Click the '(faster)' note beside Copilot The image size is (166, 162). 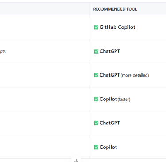pyautogui.click(x=124, y=99)
